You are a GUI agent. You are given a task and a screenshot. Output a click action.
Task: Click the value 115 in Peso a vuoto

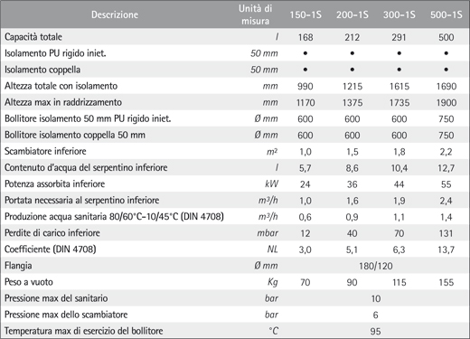399,283
